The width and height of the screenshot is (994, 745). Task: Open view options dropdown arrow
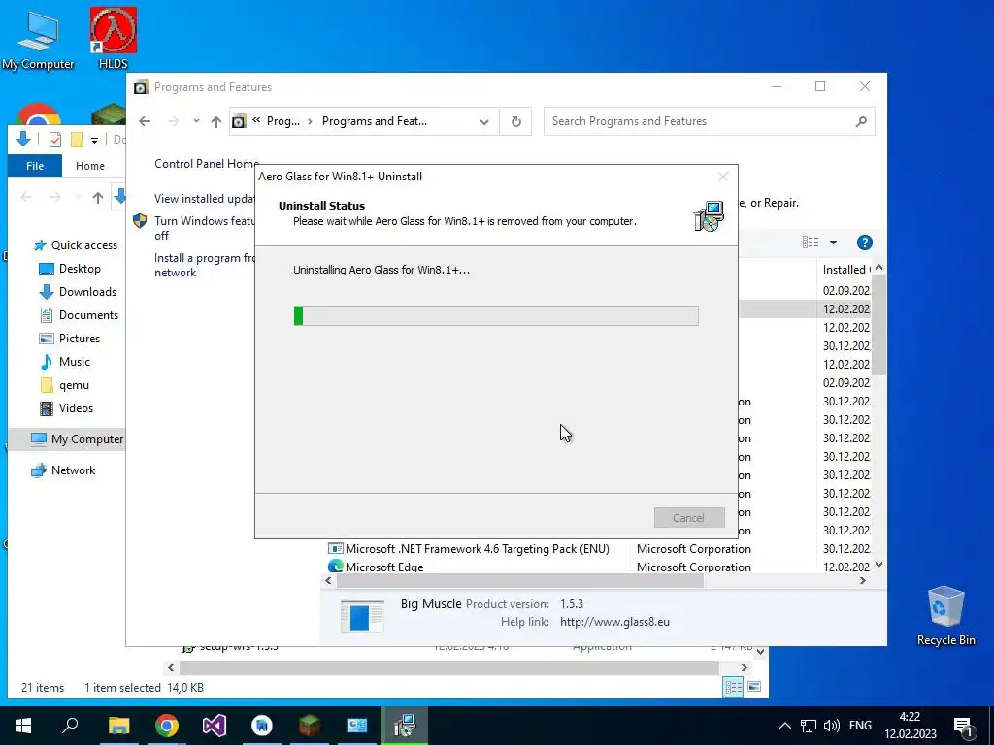[833, 243]
